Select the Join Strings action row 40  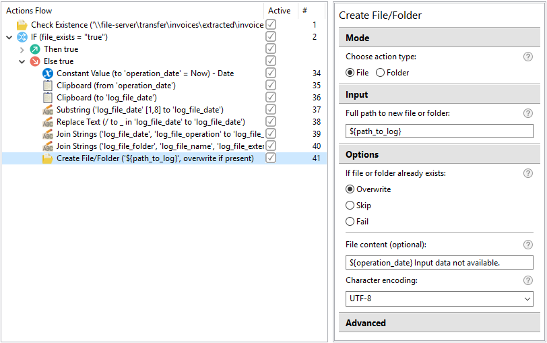pos(164,146)
